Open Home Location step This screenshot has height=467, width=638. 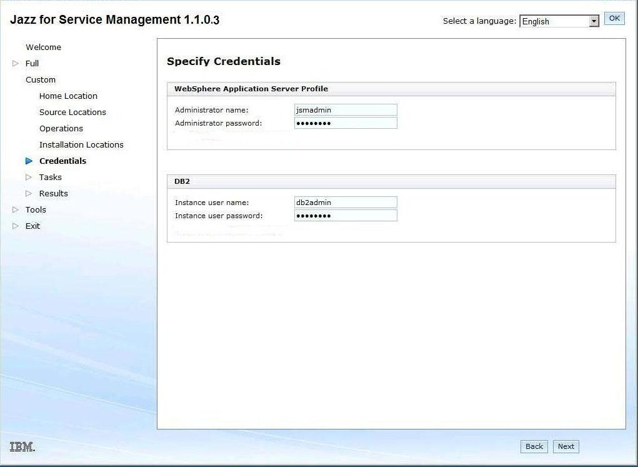(68, 96)
